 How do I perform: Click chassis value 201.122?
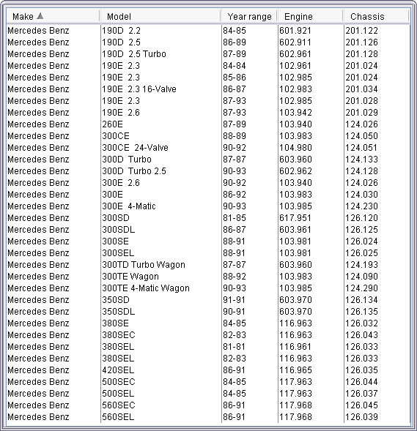[362, 31]
